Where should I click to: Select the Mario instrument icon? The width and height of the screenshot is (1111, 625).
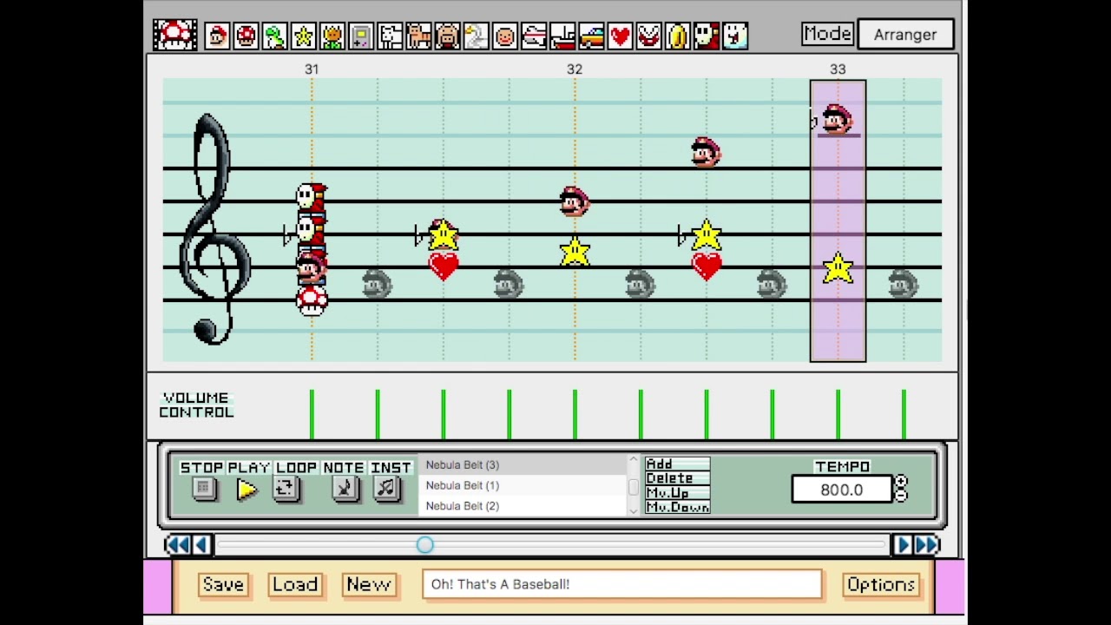[x=217, y=36]
